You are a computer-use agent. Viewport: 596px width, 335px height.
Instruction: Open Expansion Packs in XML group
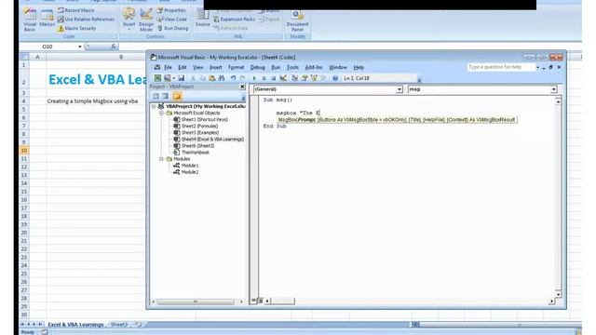[234, 19]
